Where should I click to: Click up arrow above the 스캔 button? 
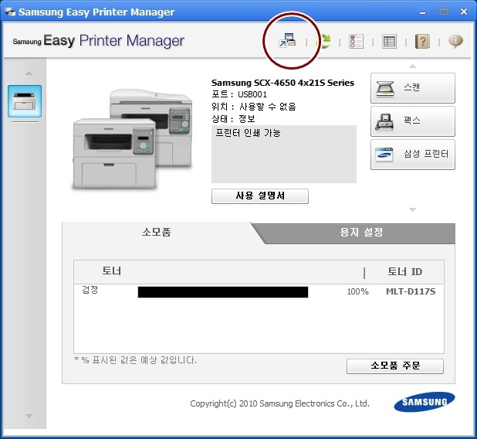point(412,66)
